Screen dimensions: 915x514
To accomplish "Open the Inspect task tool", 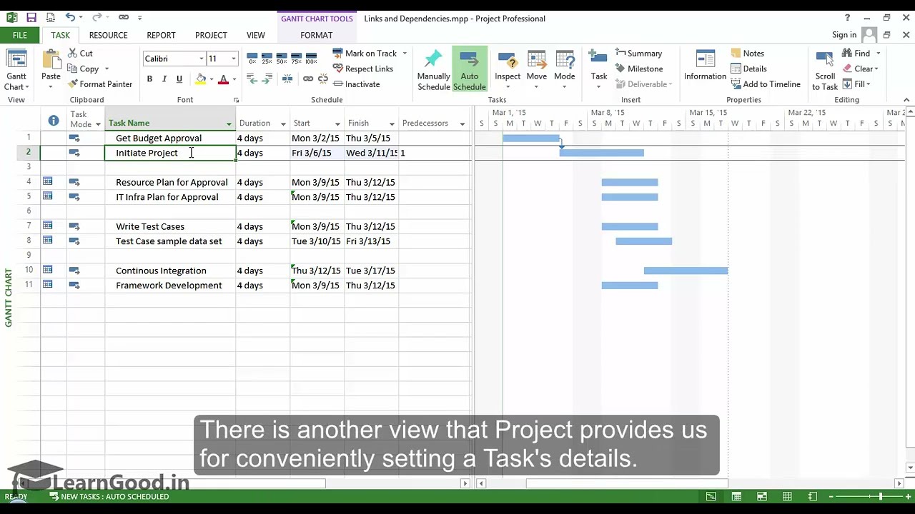I will tap(508, 71).
